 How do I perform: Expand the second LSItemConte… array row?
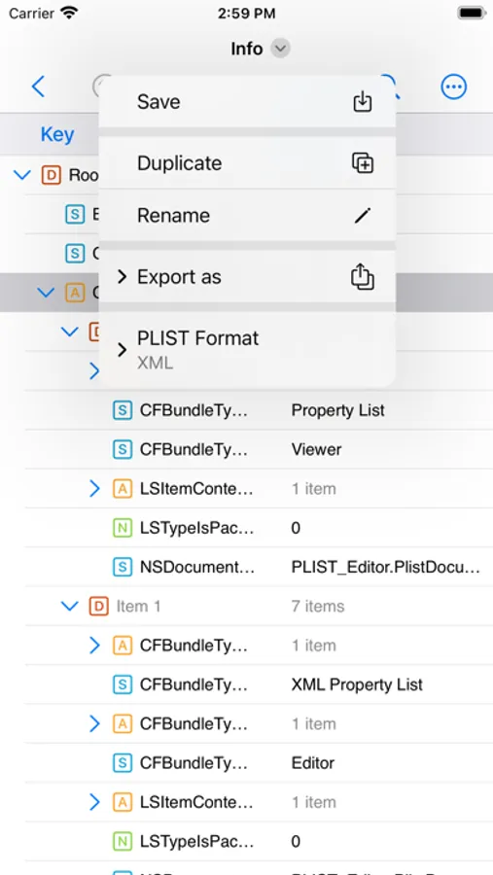point(94,802)
